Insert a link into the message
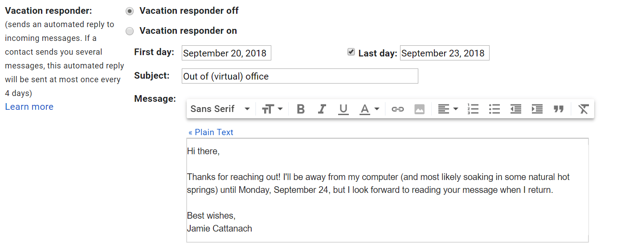Image resolution: width=621 pixels, height=248 pixels. 397,109
